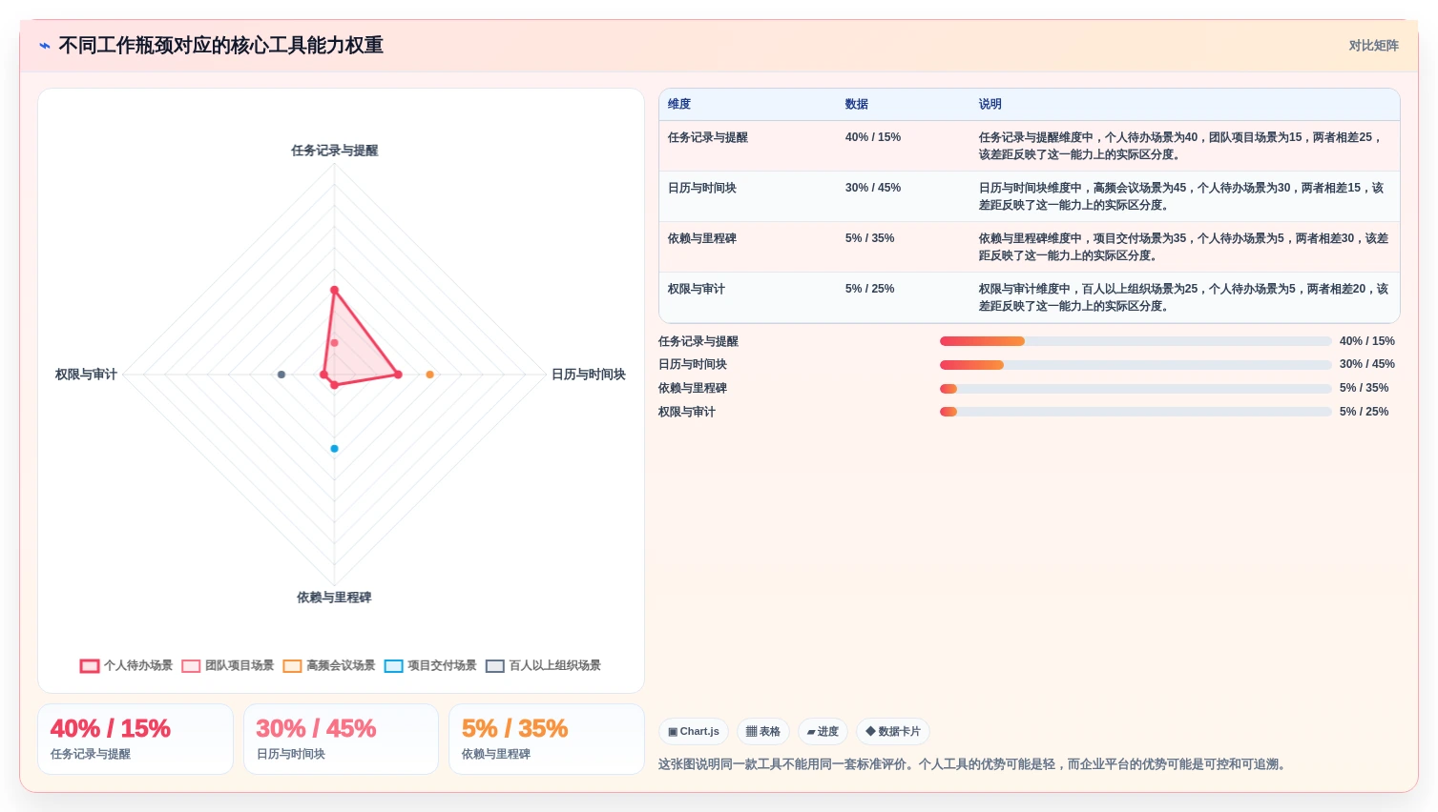The width and height of the screenshot is (1438, 812).
Task: Click the radar axis label 依赖与里程碑
Action: tap(334, 598)
